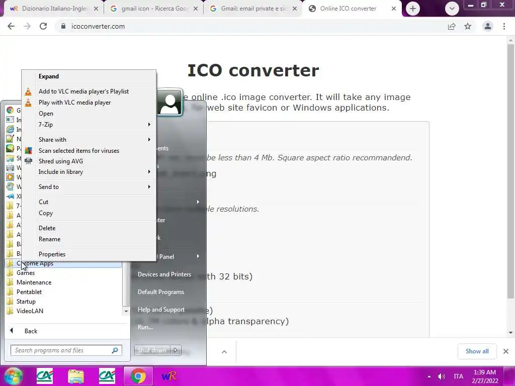515x386 pixels.
Task: Select the Chrome Apps folder
Action: click(x=63, y=263)
